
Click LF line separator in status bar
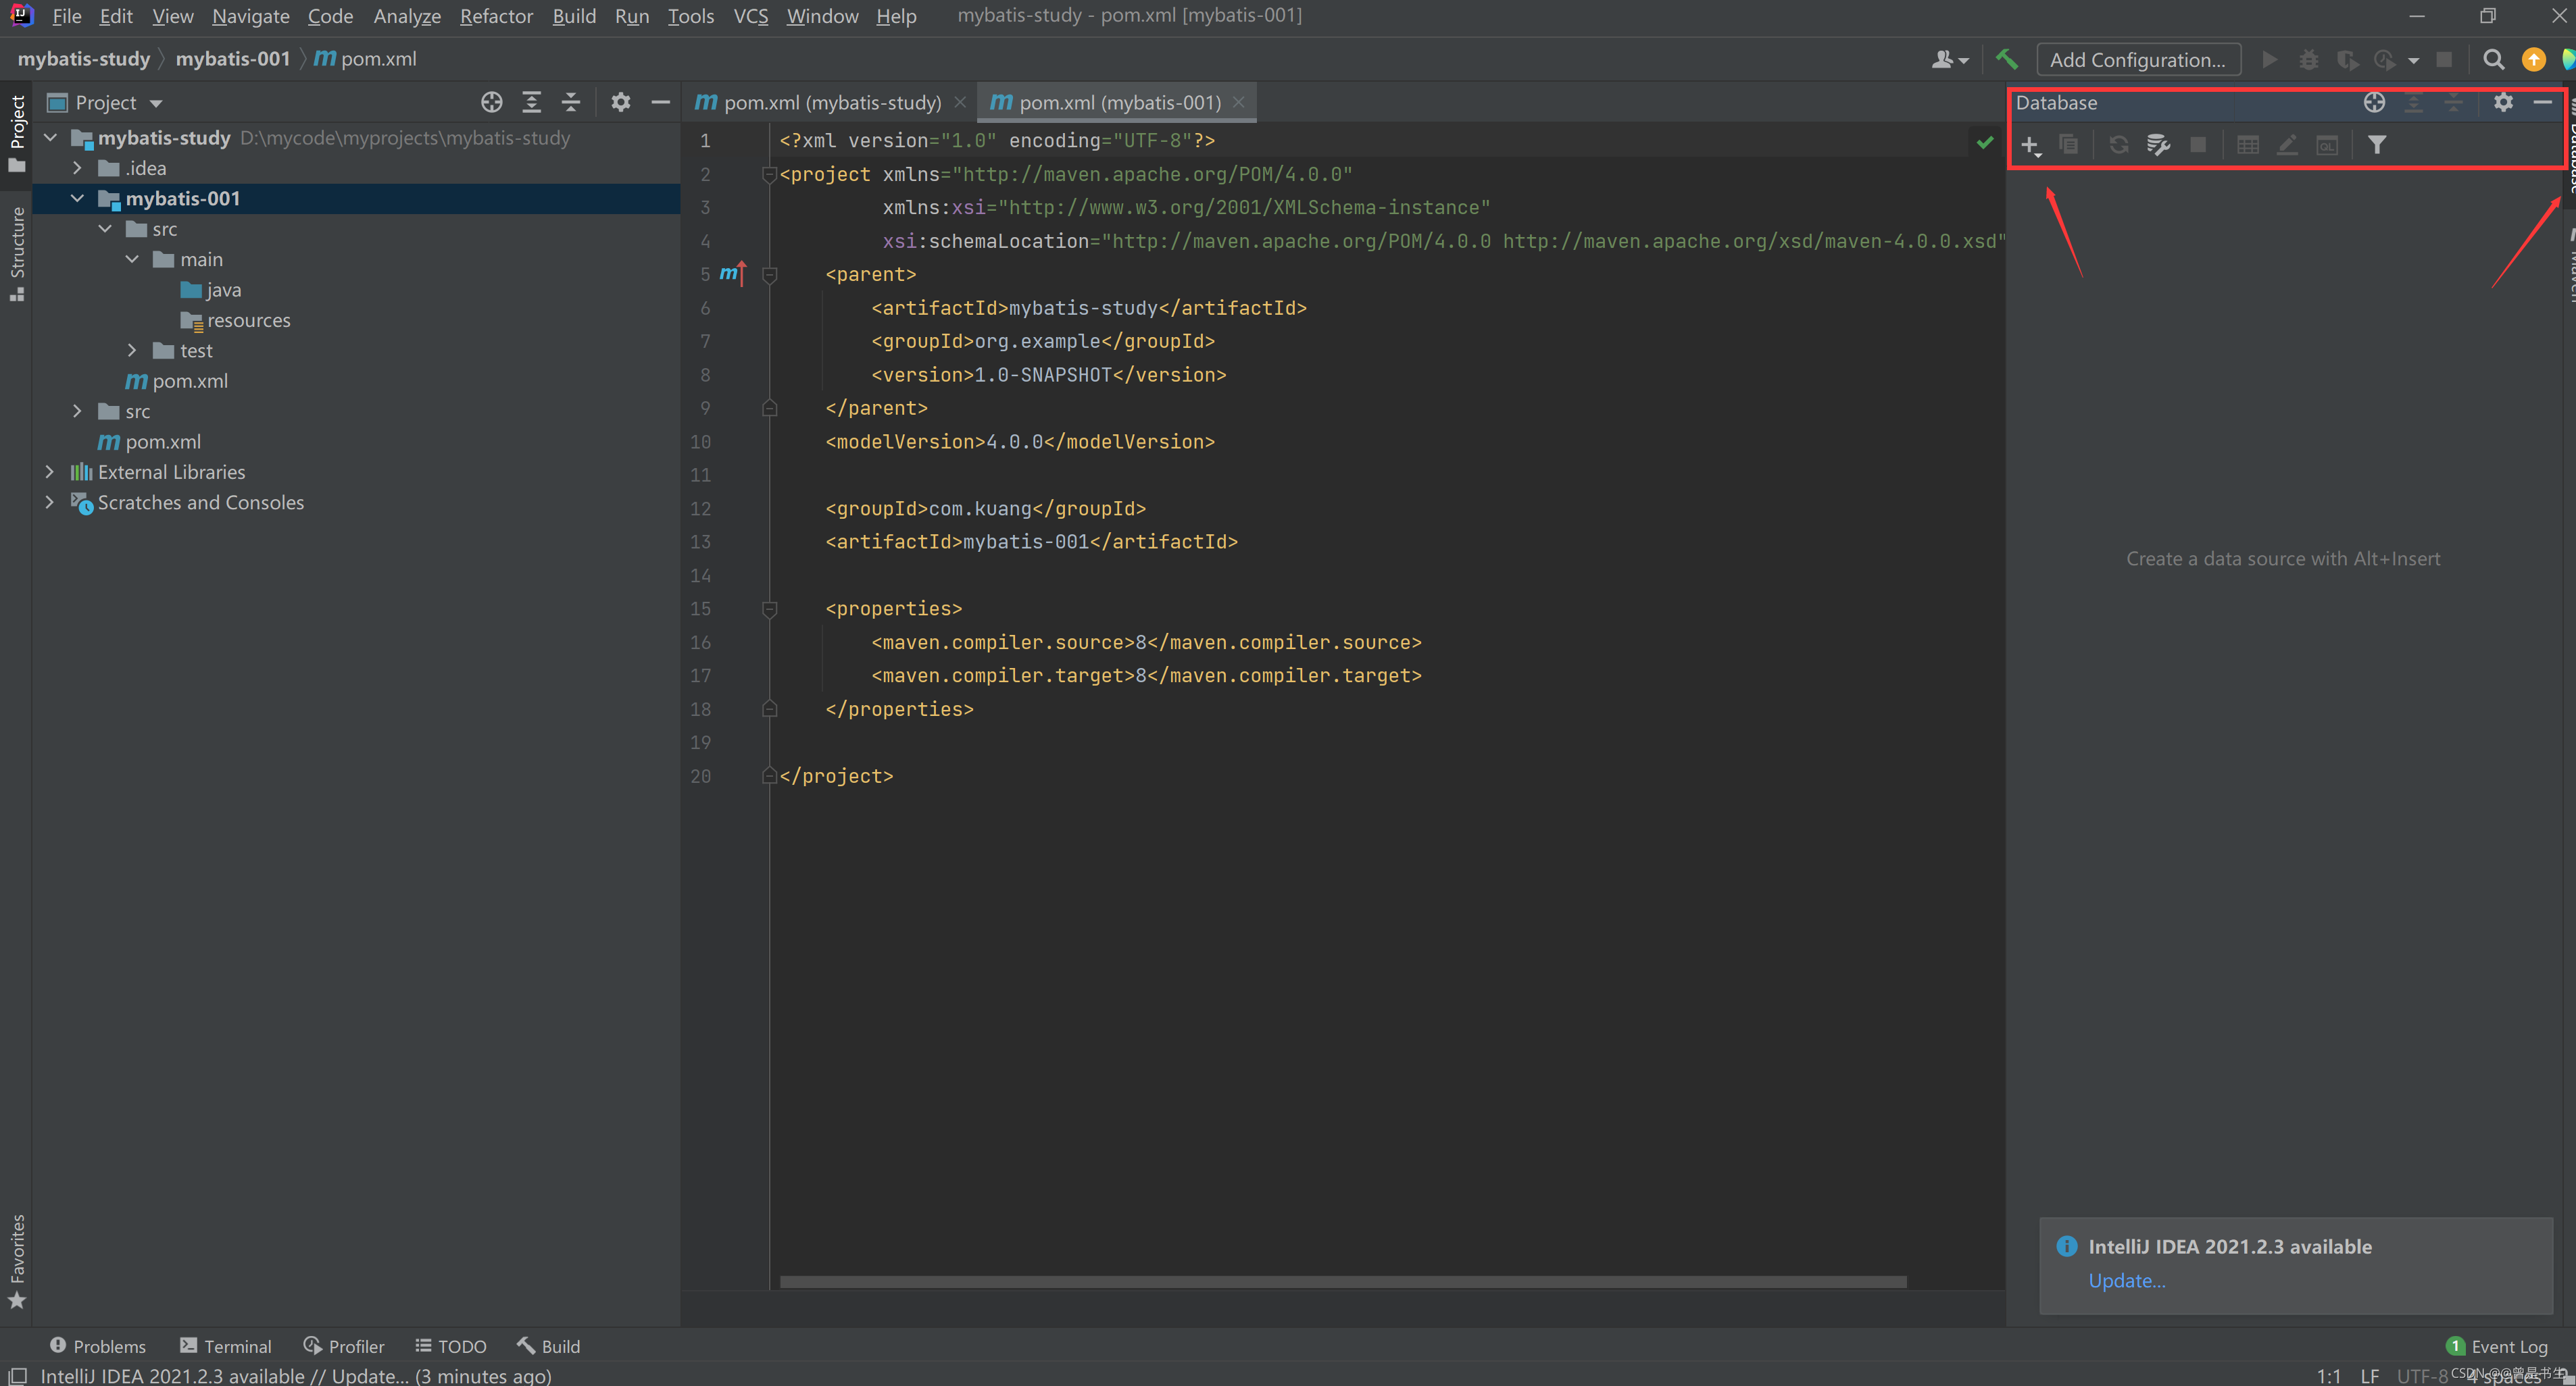[x=2369, y=1376]
